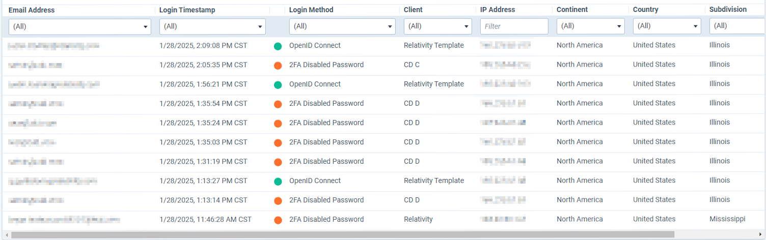Click OpenID Connect in the 2:09:08 PM row
Image resolution: width=766 pixels, height=240 pixels.
tap(315, 45)
